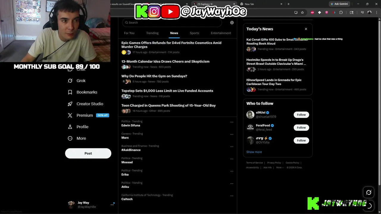This screenshot has height=214, width=381.
Task: Open Bookmarks in the sidebar
Action: coord(82,92)
